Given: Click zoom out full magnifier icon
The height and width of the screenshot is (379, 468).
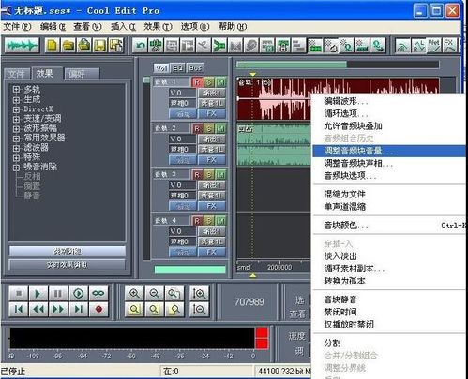Looking at the screenshot, I should click(x=174, y=294).
